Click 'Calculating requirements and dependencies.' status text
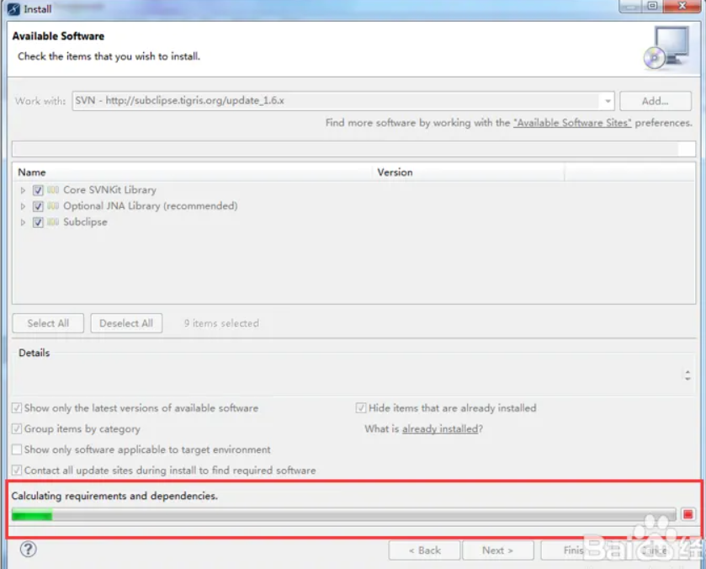 point(114,496)
